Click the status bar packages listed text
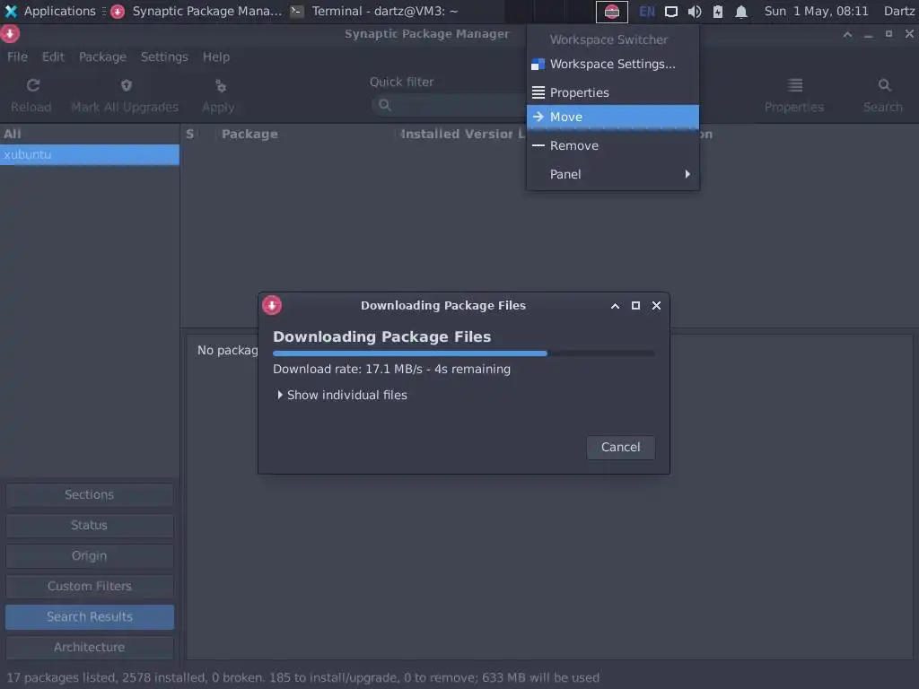The image size is (919, 689). pyautogui.click(x=303, y=678)
